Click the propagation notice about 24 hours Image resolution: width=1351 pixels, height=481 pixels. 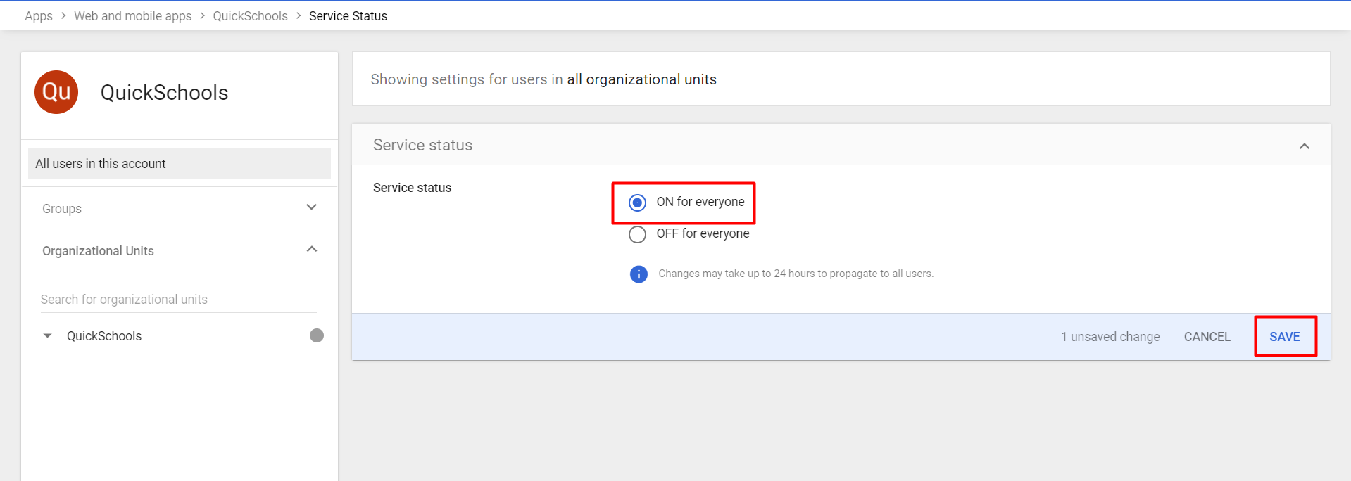click(796, 274)
